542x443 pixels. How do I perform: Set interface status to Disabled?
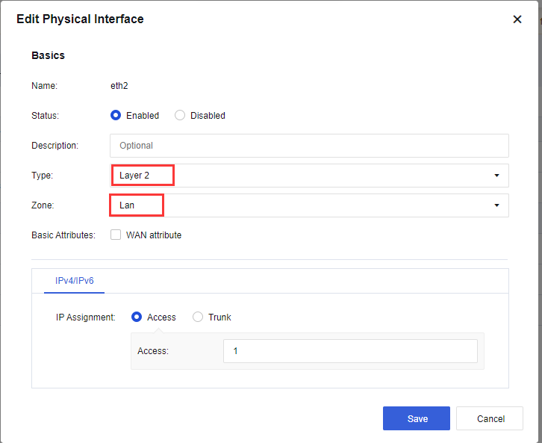tap(180, 116)
